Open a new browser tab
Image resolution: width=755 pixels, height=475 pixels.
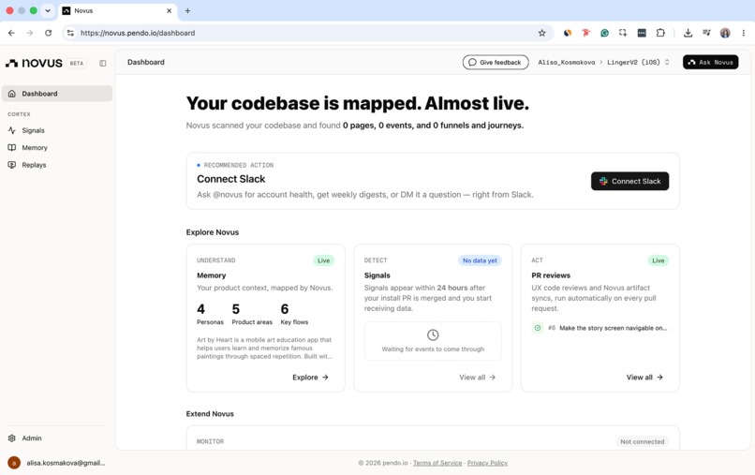[x=187, y=10]
